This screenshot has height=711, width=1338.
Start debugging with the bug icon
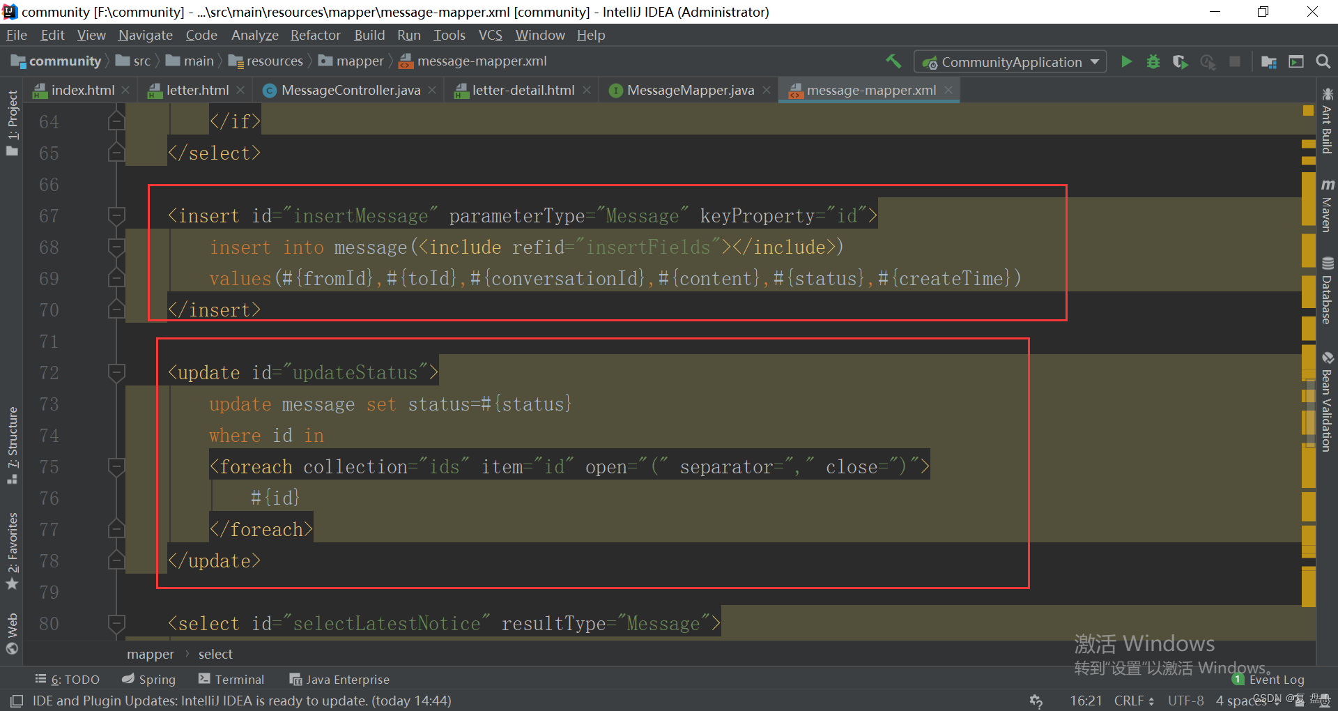pyautogui.click(x=1153, y=61)
